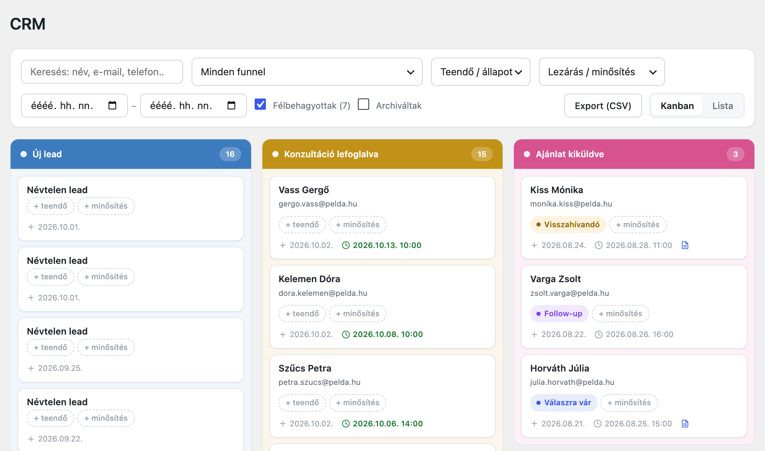Image resolution: width=765 pixels, height=451 pixels.
Task: Click white dot in Új lead header
Action: 24,154
